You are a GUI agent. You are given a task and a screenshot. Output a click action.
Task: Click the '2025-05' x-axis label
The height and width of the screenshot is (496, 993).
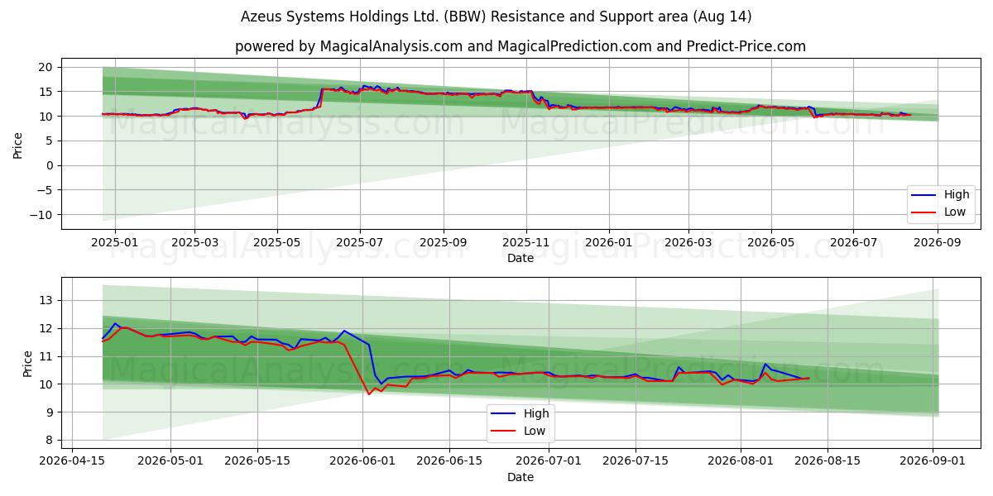click(x=277, y=242)
